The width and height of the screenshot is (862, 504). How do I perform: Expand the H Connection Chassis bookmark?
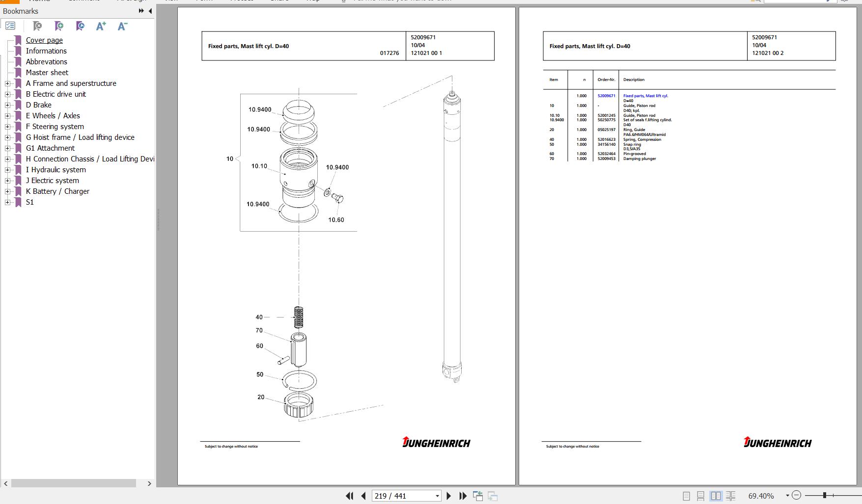(x=7, y=159)
